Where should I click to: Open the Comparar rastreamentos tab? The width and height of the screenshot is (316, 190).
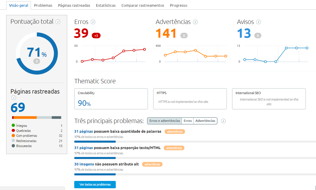(x=143, y=6)
